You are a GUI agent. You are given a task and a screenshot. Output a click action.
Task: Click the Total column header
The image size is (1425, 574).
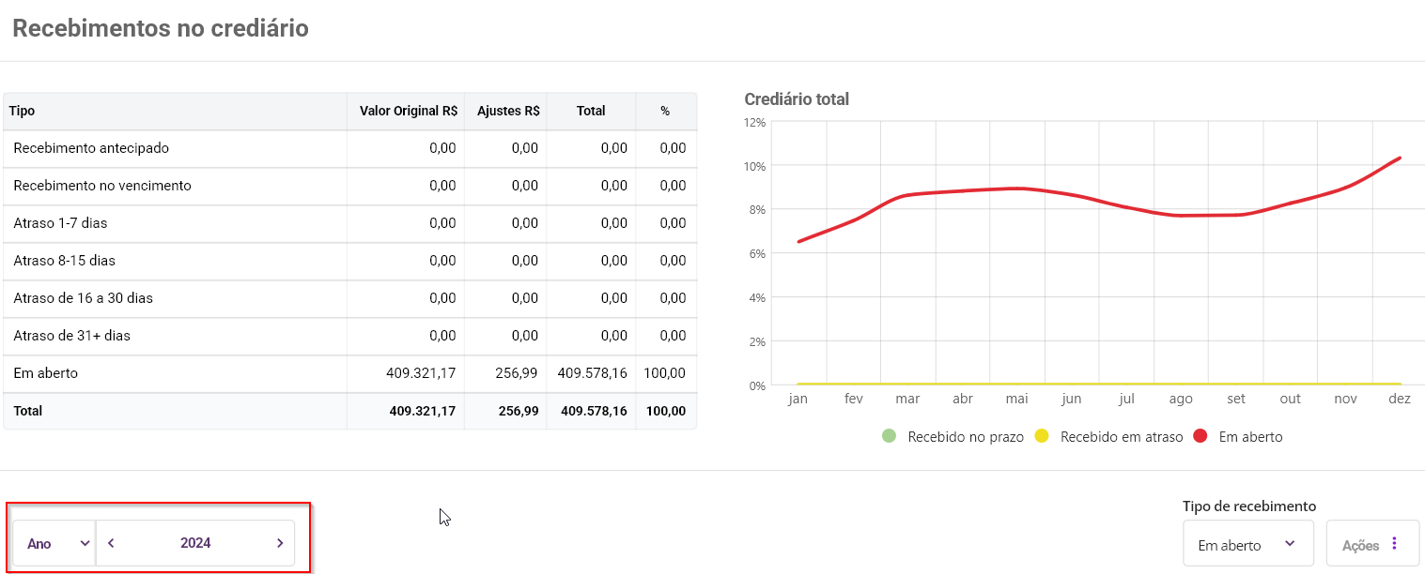(591, 111)
